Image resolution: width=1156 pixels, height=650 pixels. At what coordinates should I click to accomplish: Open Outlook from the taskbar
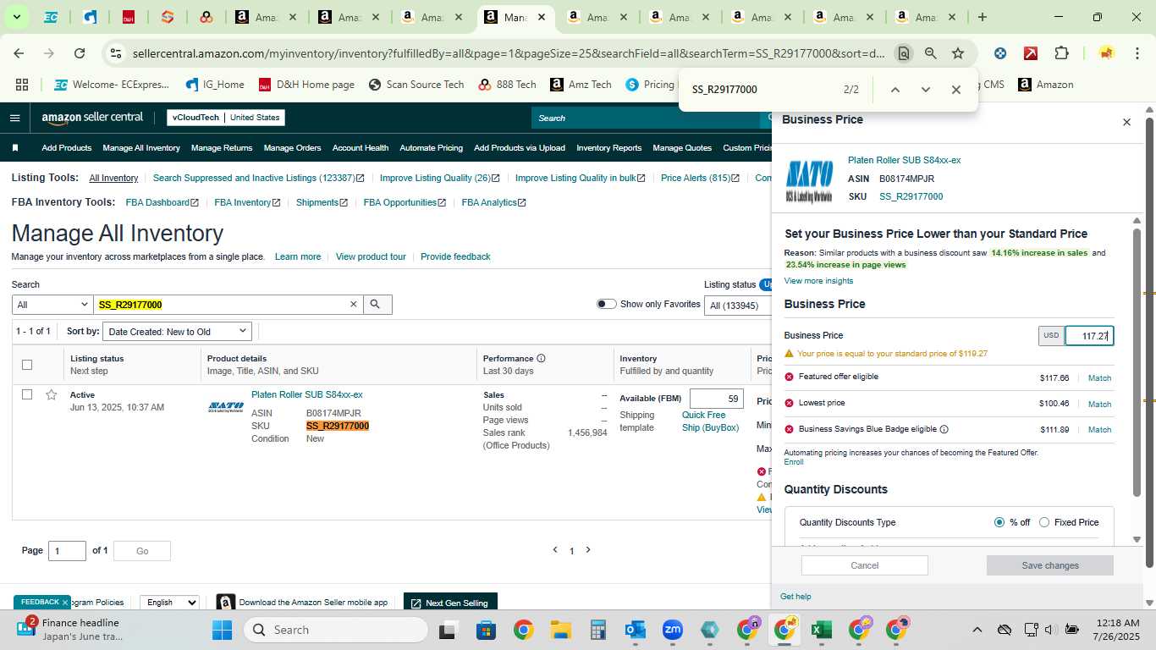pos(636,630)
